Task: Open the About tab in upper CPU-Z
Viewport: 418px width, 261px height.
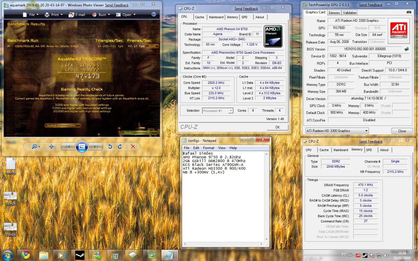Action: (x=260, y=17)
